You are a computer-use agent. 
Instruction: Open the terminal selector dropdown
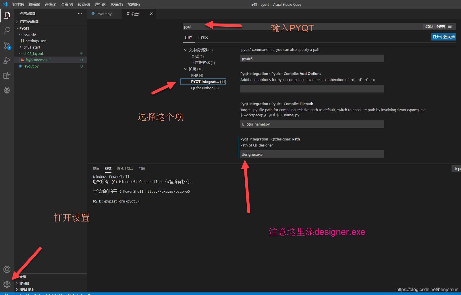coord(456,169)
